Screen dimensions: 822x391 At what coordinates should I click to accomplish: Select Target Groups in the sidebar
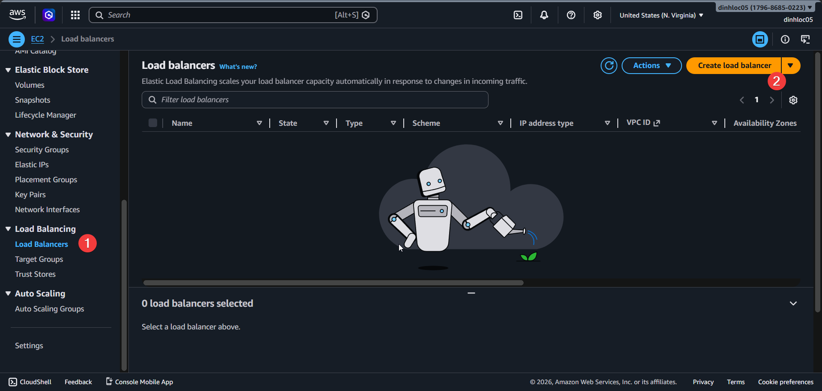tap(39, 259)
